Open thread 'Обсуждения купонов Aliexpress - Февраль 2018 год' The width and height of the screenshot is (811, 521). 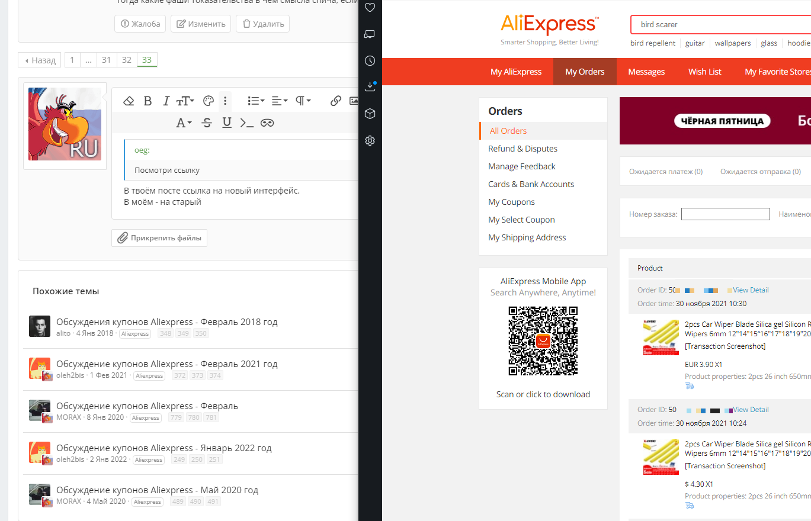tap(167, 322)
